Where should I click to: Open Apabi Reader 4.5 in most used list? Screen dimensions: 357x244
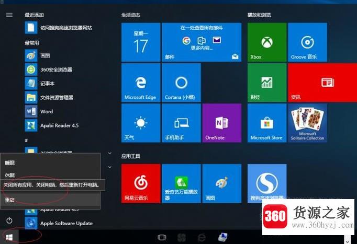coord(52,125)
